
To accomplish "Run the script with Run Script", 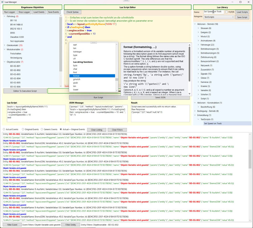I will pos(98,97).
